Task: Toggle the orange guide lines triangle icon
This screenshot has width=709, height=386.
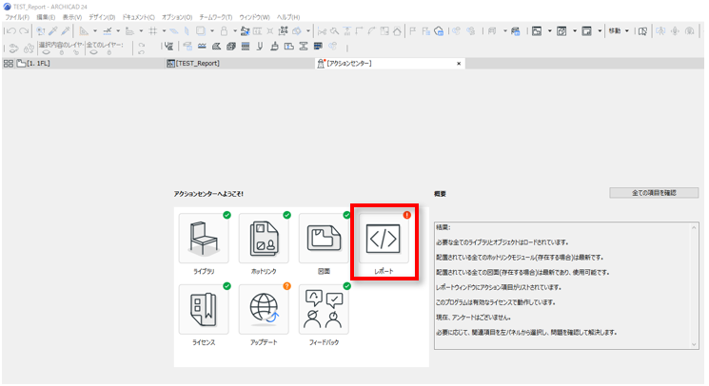Action: click(x=84, y=31)
